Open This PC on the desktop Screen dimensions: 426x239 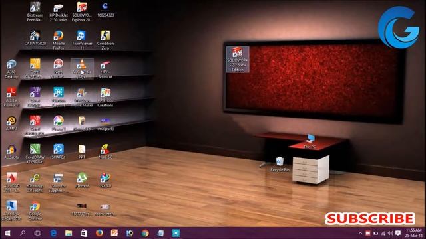(x=310, y=141)
